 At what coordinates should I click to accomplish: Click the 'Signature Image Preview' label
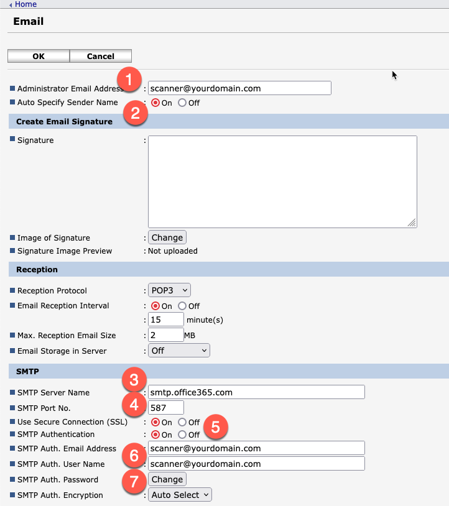point(65,251)
